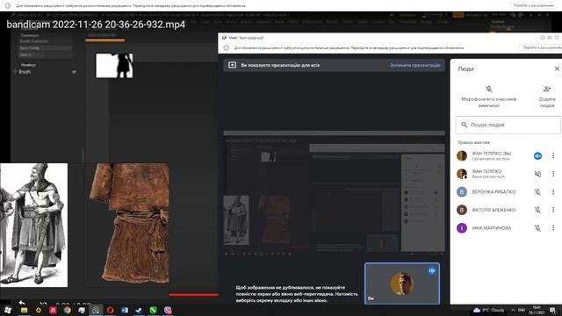Click the name ІННА МАРТИНОВА in the list
Image resolution: width=562 pixels, height=316 pixels.
(x=492, y=228)
